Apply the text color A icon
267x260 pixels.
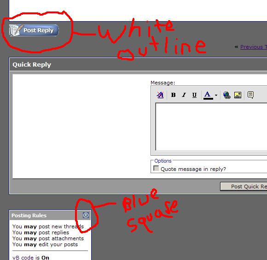pos(208,95)
